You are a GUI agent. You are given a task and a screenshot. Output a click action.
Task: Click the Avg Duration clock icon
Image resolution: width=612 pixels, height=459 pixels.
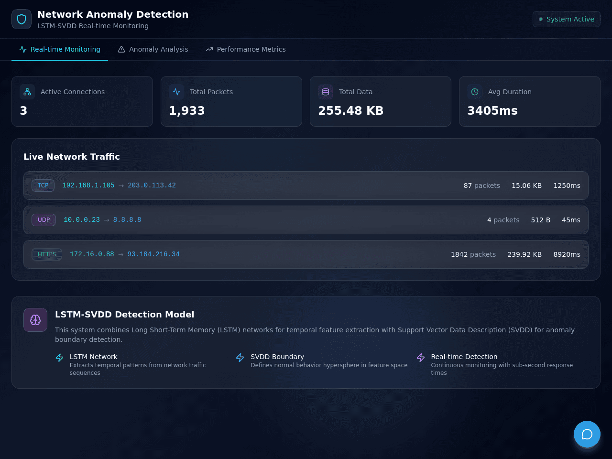(475, 92)
